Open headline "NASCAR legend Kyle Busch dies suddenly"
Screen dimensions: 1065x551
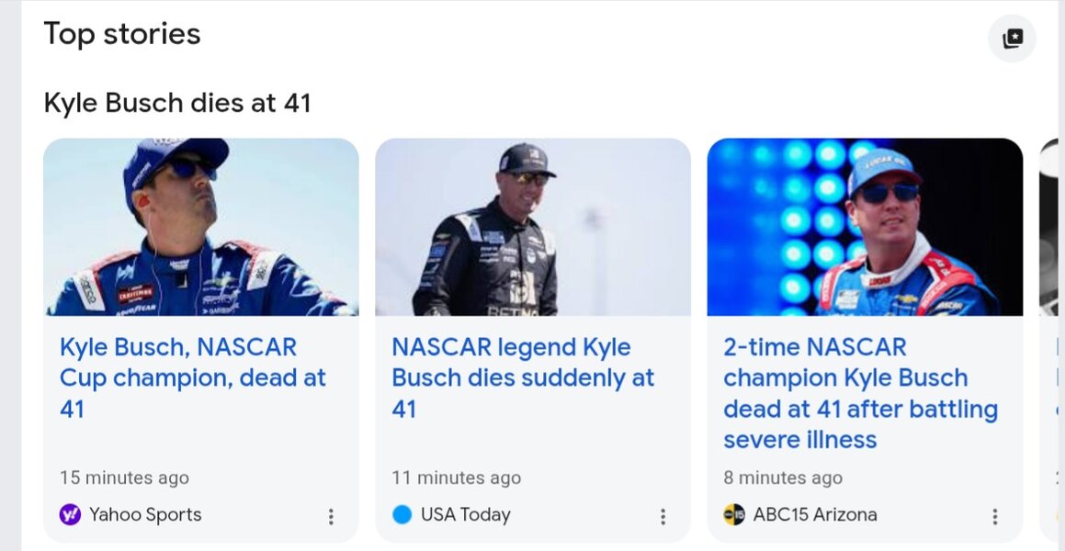coord(523,378)
